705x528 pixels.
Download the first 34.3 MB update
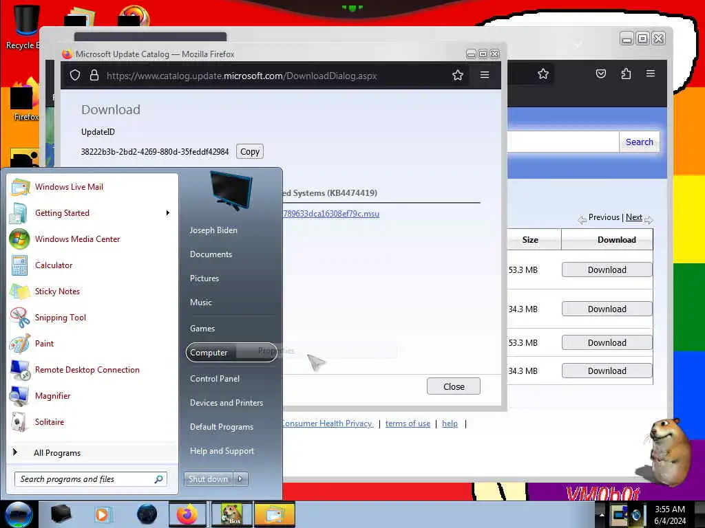(x=607, y=309)
